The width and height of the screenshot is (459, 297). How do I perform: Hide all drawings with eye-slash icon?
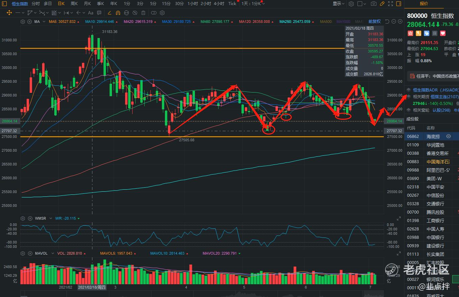coord(135,13)
